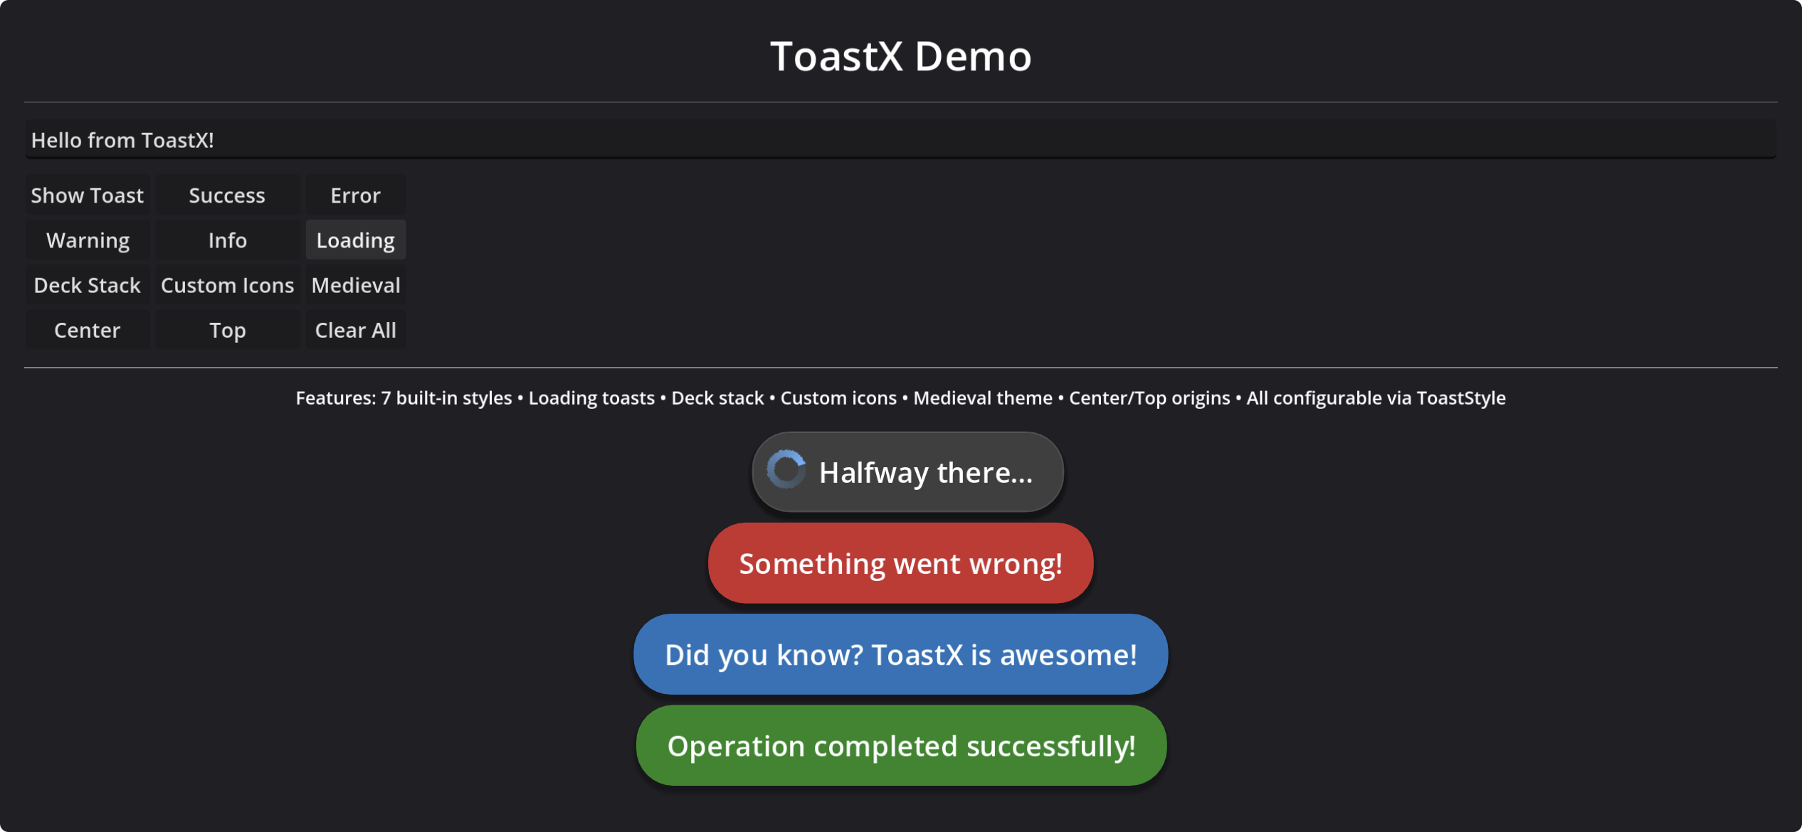This screenshot has height=832, width=1802.
Task: Click the highlighted Loading button
Action: (355, 240)
